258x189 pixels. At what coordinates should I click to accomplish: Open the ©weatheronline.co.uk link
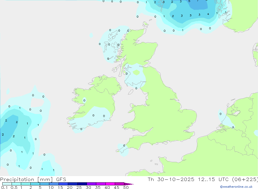click(x=236, y=187)
